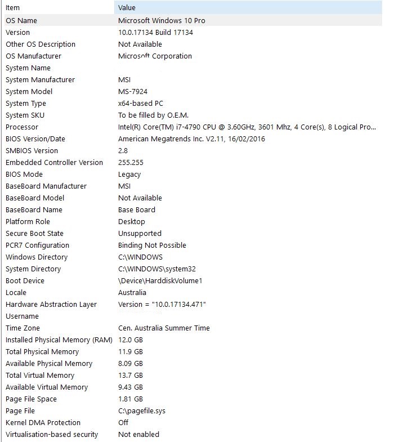Click the 255.255 value
The image size is (399, 442).
click(x=131, y=163)
